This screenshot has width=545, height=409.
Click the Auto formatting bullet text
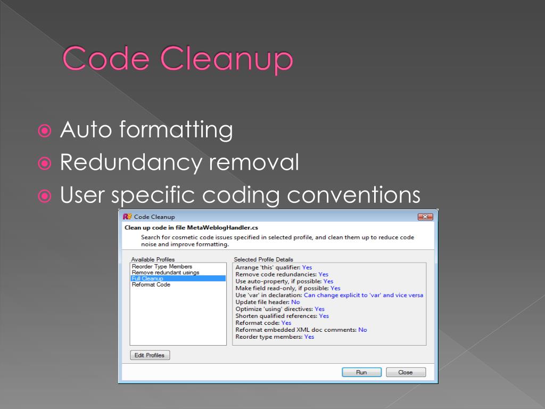[146, 130]
